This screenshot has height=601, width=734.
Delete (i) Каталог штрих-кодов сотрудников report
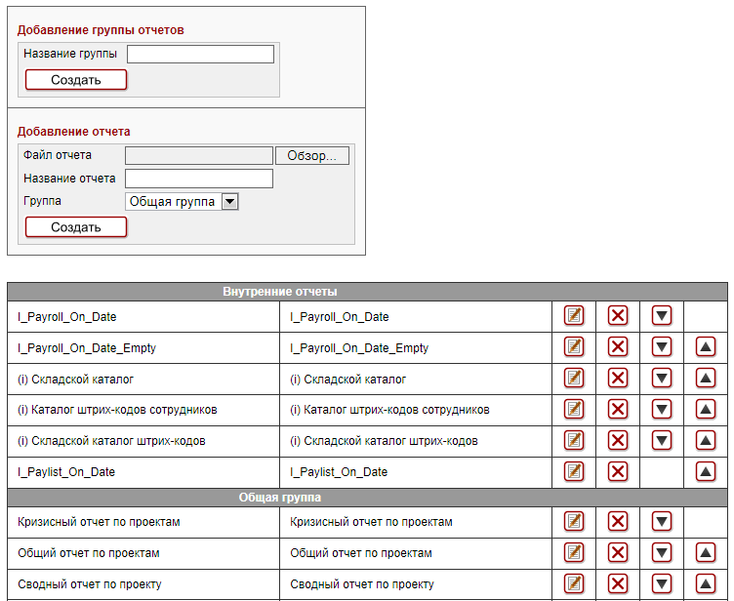pyautogui.click(x=618, y=410)
